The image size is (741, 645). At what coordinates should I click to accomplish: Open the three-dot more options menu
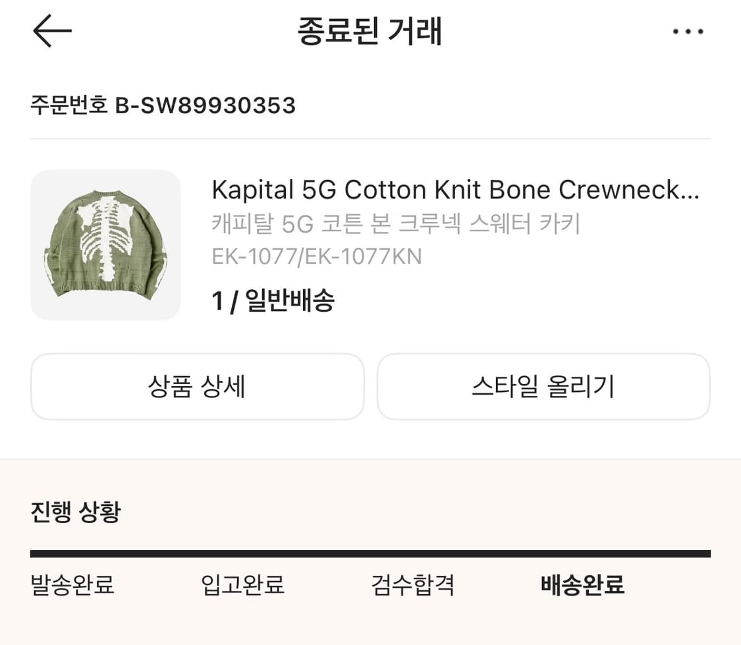tap(688, 32)
